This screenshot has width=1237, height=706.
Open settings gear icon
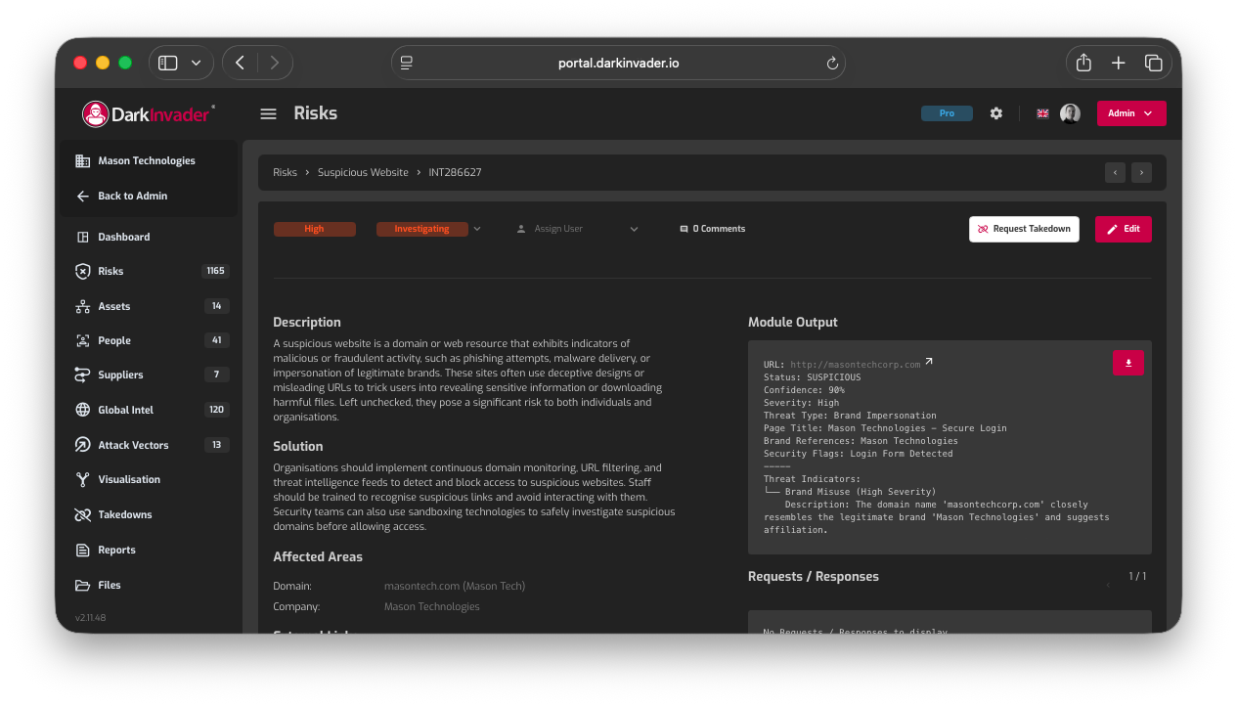(995, 113)
